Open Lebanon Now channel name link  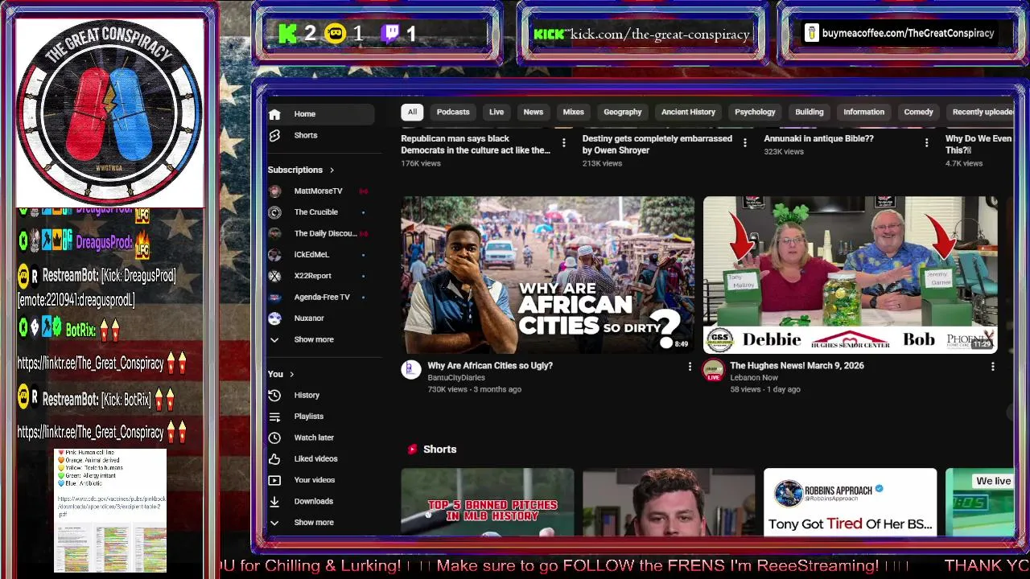coord(754,378)
